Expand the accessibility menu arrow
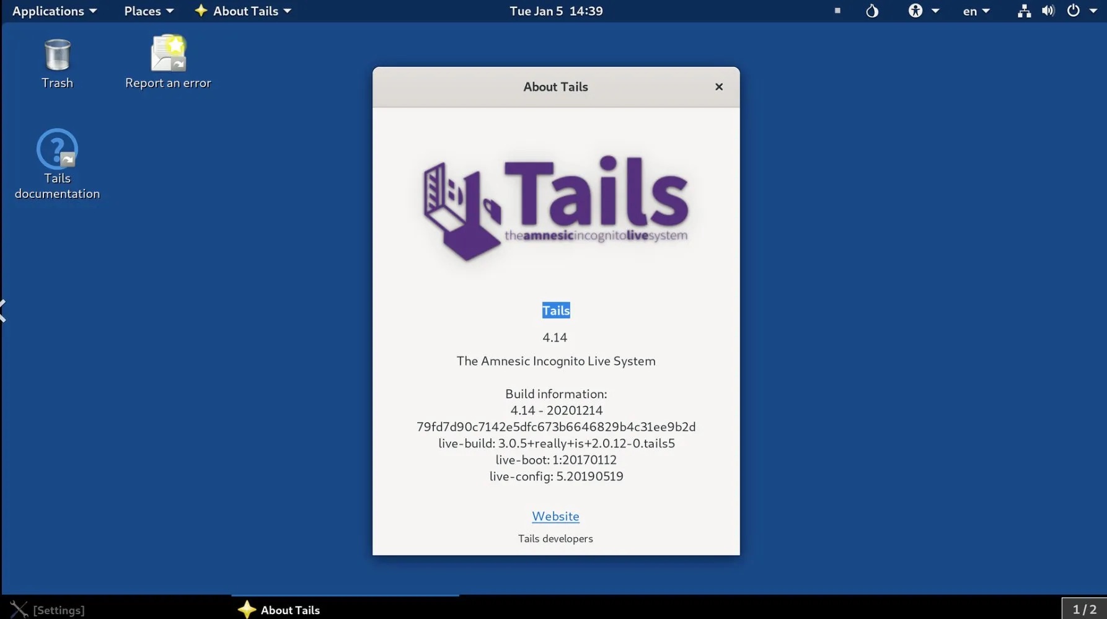This screenshot has width=1107, height=619. coord(936,11)
